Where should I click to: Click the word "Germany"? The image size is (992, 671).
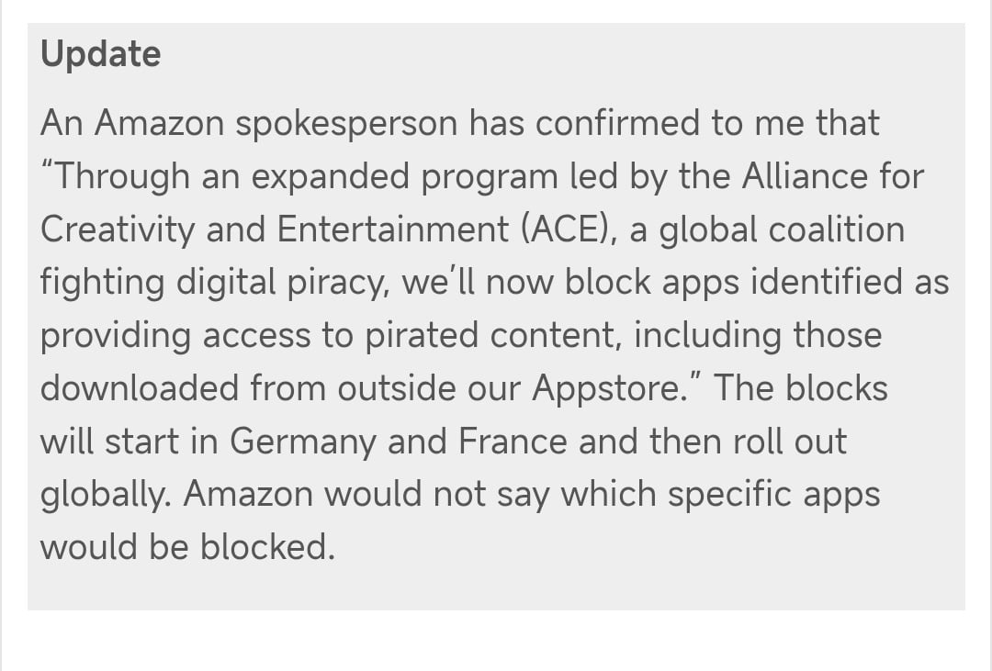[x=302, y=442]
